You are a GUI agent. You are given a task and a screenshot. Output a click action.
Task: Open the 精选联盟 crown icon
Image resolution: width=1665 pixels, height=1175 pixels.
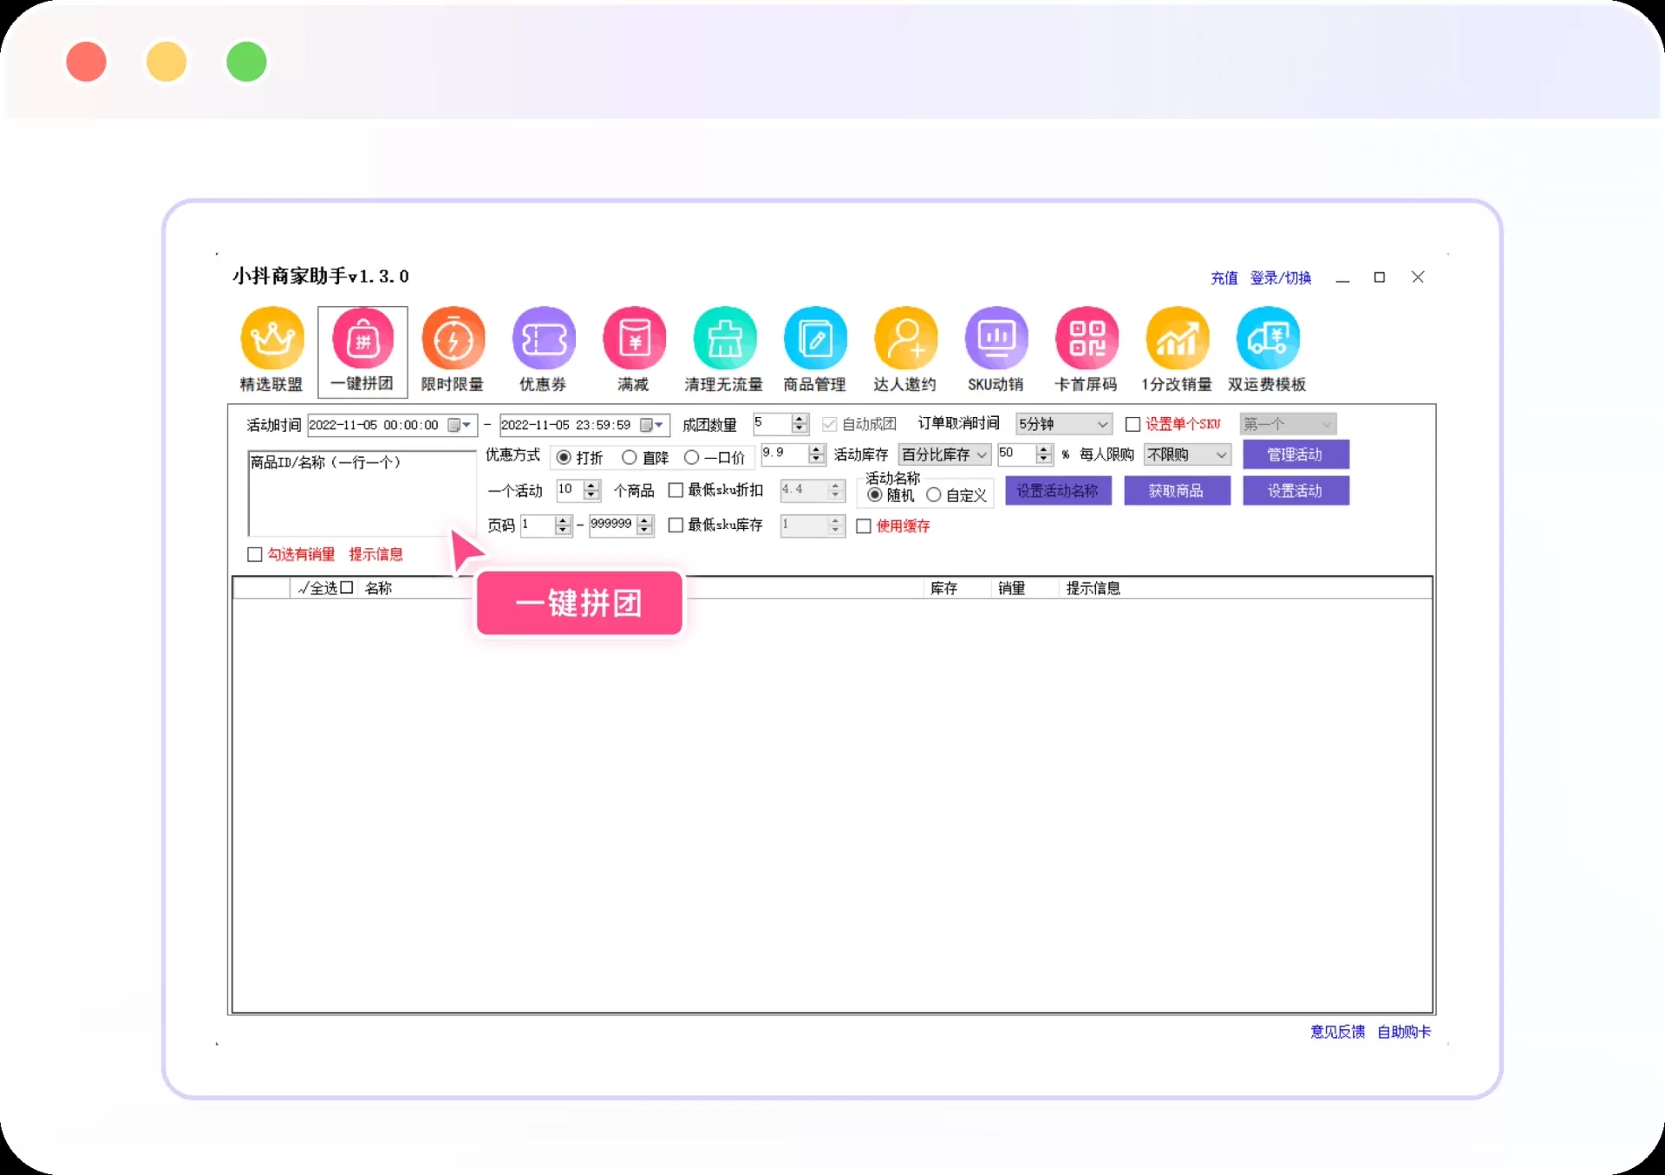point(272,339)
